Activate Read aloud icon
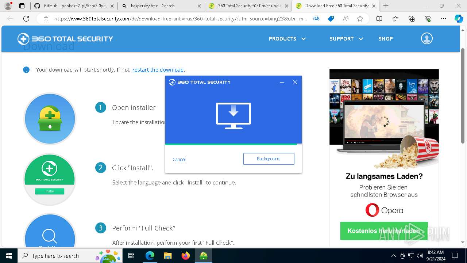 (346, 19)
